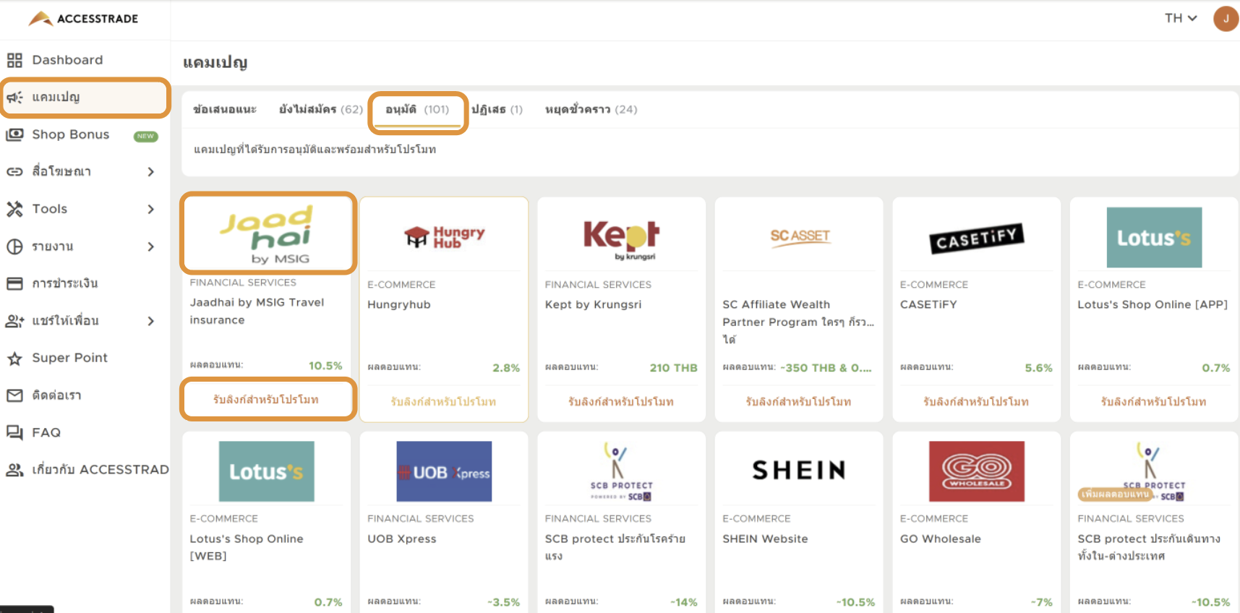Click the Kept by Krungsri title

pyautogui.click(x=593, y=304)
